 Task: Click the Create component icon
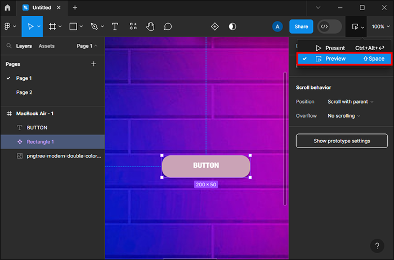tap(214, 26)
